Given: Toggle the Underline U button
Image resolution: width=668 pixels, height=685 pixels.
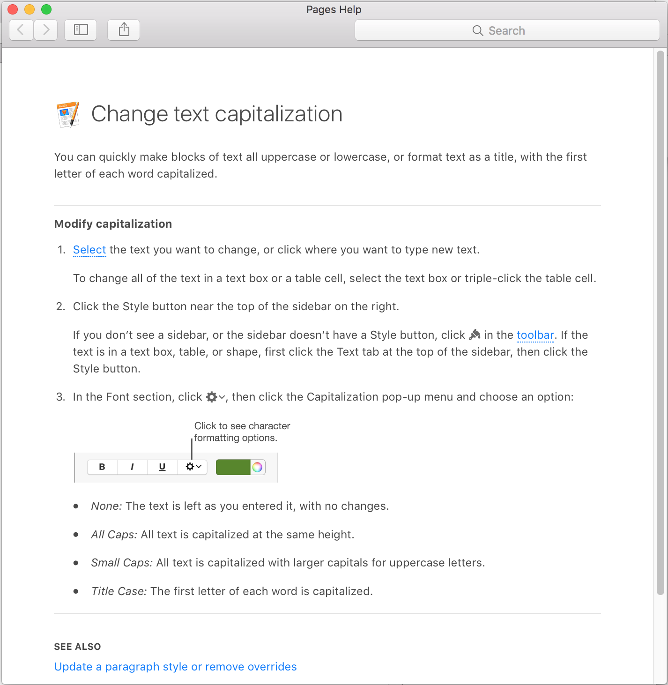Looking at the screenshot, I should point(162,467).
